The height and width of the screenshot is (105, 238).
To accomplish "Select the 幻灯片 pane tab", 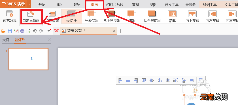I will tap(20, 40).
